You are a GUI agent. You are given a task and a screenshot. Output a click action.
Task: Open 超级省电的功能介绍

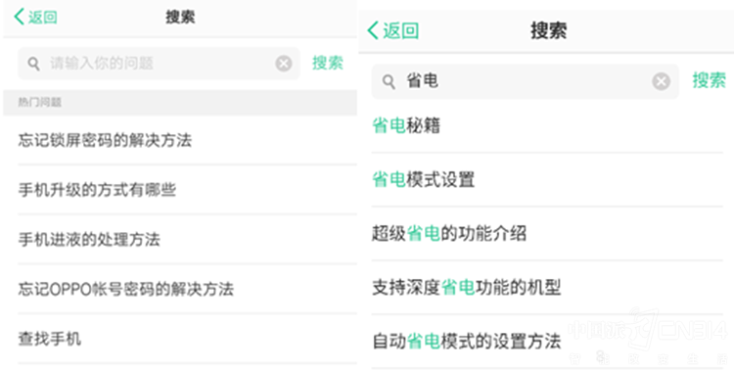coord(547,233)
